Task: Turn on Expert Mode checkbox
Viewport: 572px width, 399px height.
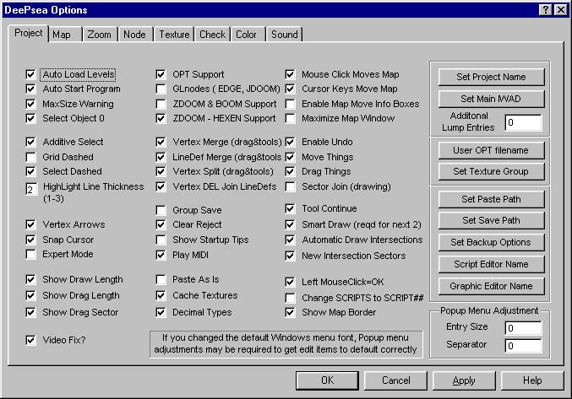Action: pyautogui.click(x=31, y=253)
